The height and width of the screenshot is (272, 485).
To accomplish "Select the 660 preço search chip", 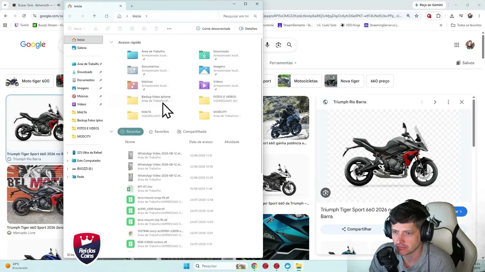I will pos(380,81).
